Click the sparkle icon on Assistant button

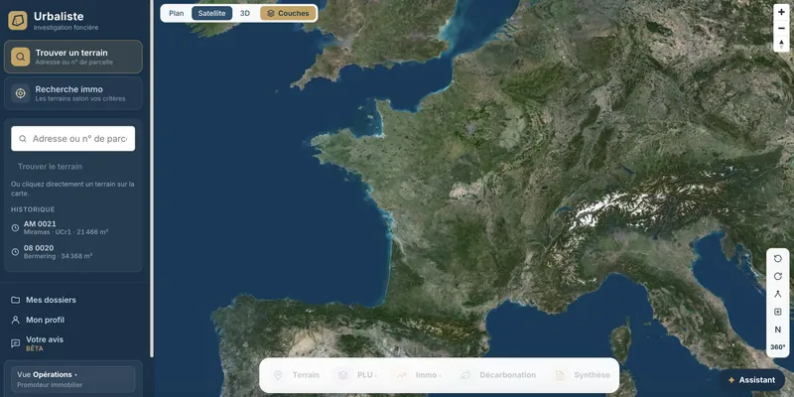coord(731,380)
